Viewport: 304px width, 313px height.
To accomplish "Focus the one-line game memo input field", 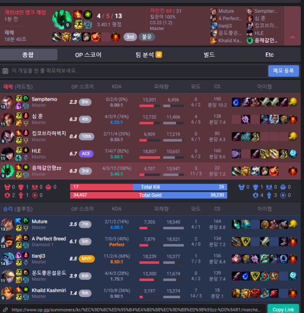I will click(x=138, y=71).
